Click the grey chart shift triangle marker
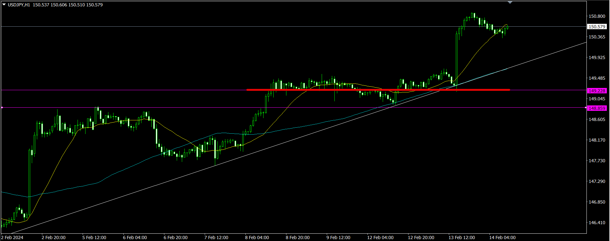 (x=510, y=3)
